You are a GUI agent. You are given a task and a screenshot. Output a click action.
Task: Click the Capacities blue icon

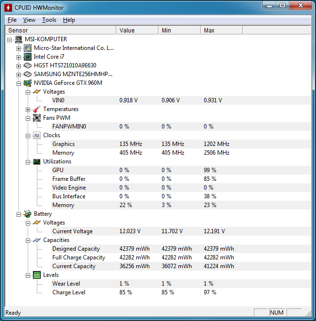coord(37,240)
